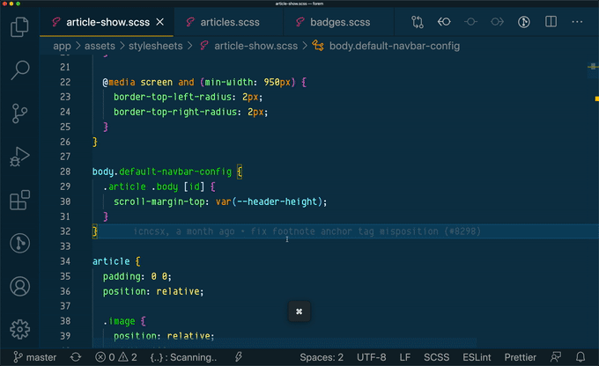The width and height of the screenshot is (599, 366).
Task: Click the article-show.scss breadcrumb segment
Action: (255, 46)
